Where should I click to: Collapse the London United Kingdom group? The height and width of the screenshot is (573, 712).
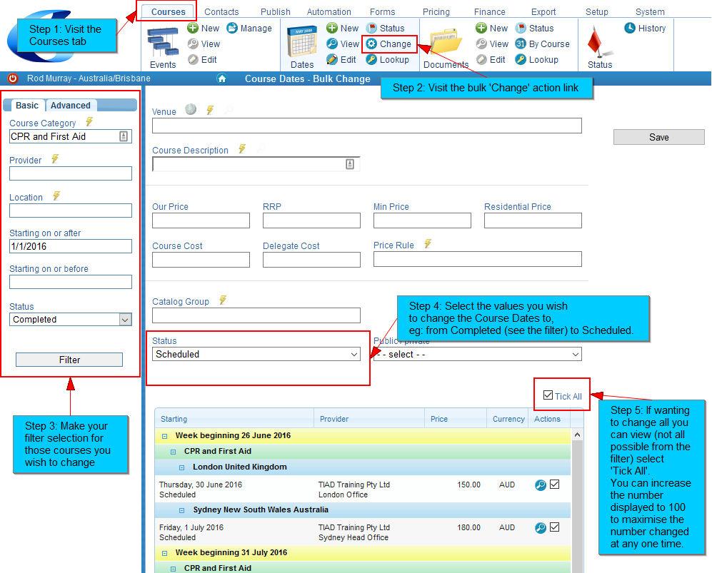tap(181, 467)
